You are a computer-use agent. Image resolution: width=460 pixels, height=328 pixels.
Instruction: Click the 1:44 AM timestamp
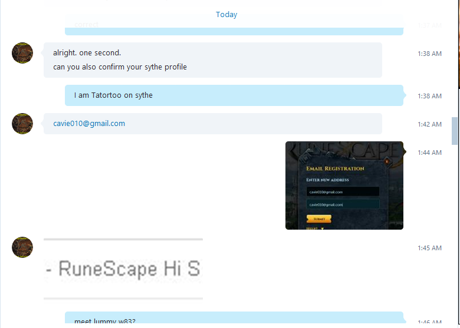tap(429, 153)
